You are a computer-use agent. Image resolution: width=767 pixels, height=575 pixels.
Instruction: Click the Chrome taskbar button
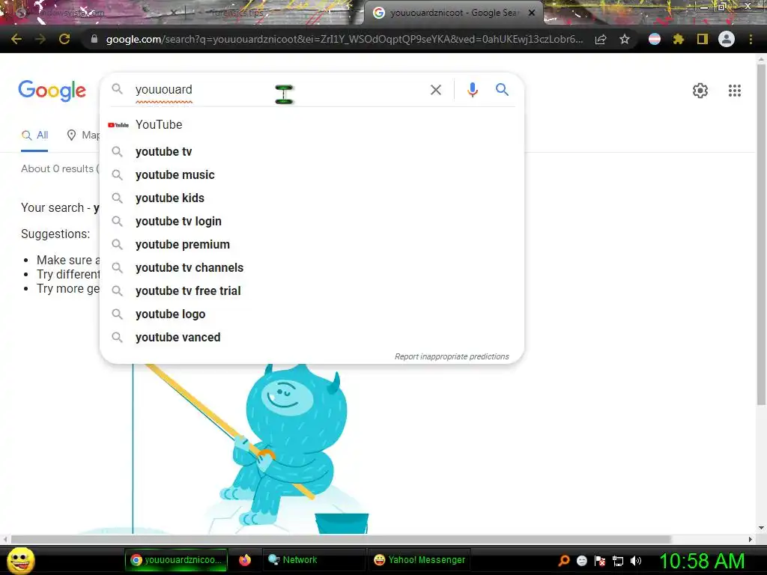(177, 560)
